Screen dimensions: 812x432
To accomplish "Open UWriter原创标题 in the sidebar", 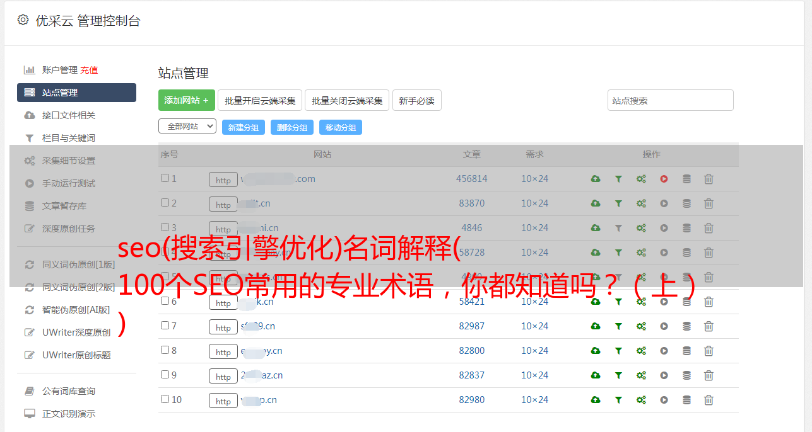I will tap(76, 355).
